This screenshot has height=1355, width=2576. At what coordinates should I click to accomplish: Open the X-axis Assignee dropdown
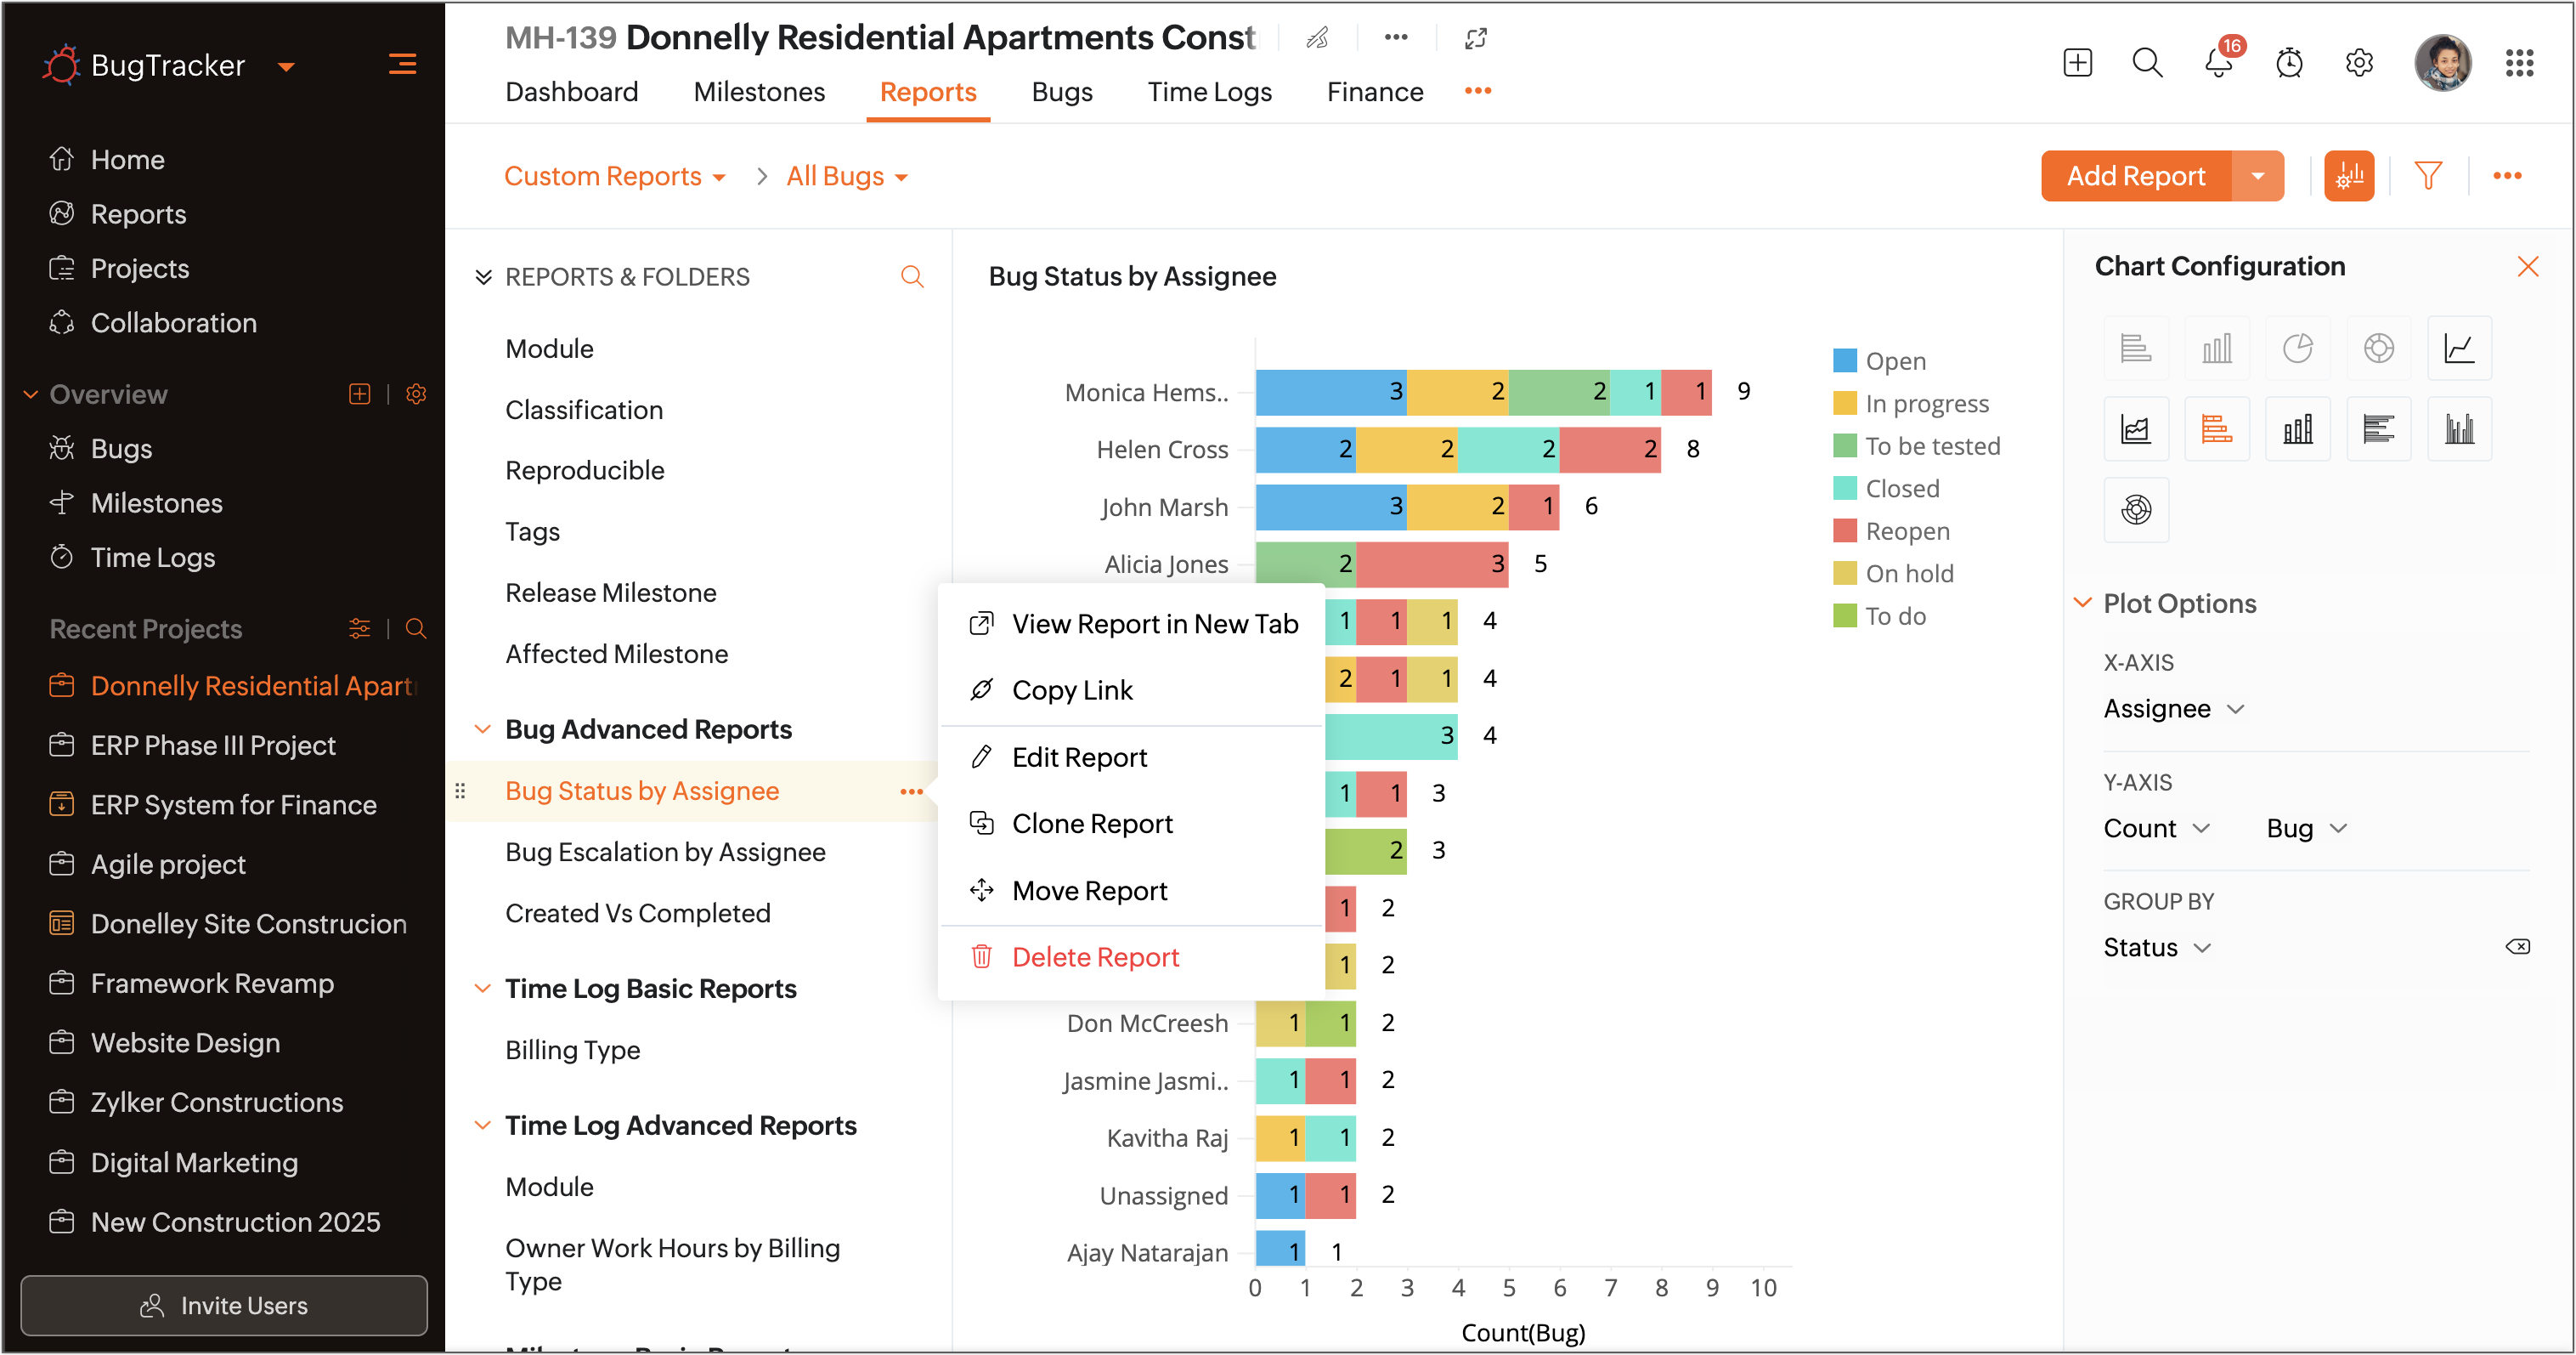2173,708
